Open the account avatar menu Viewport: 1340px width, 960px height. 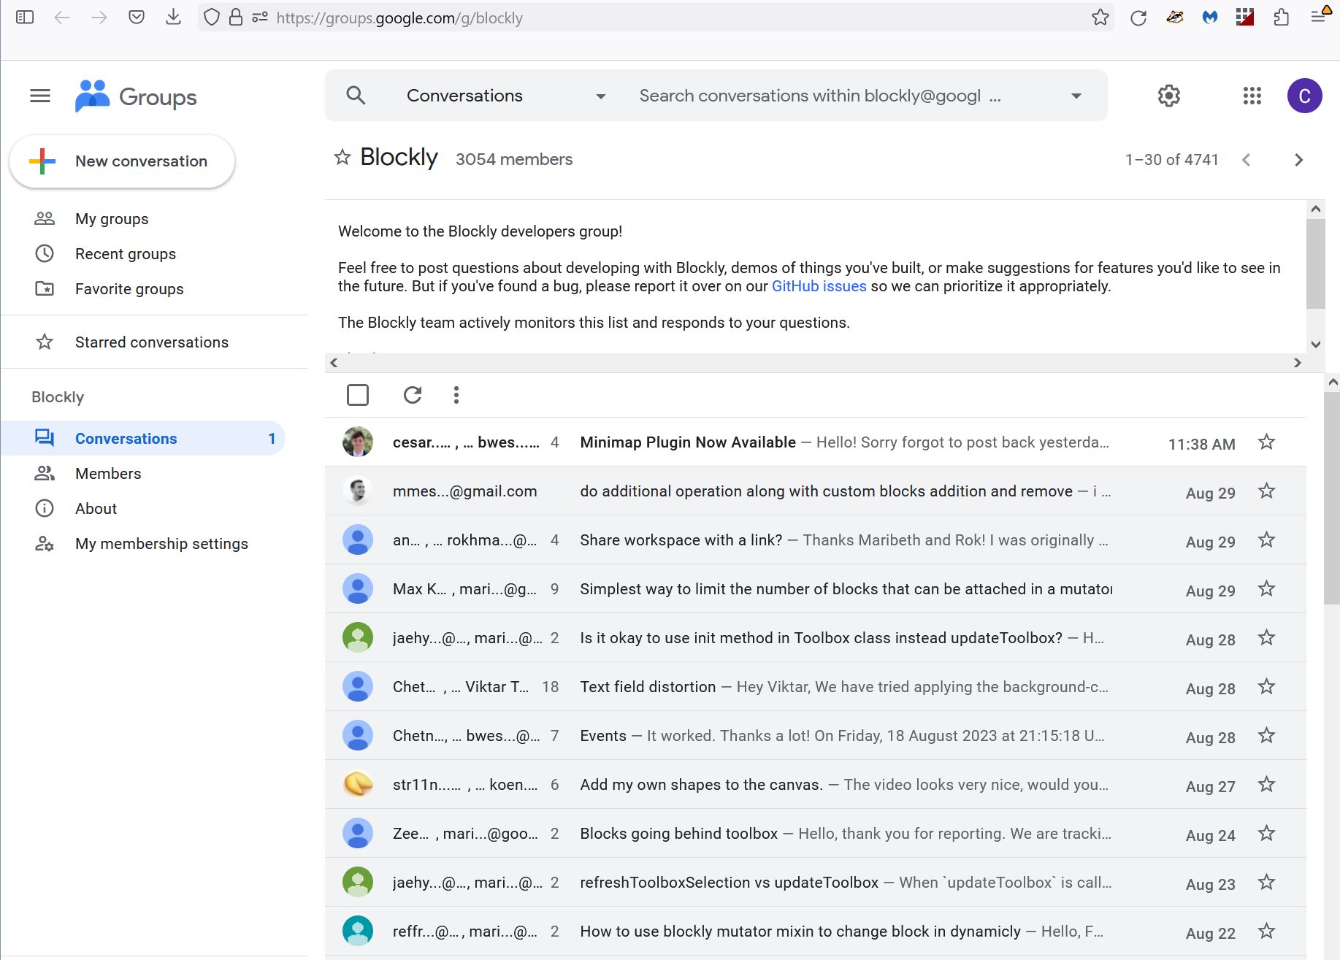click(x=1305, y=95)
